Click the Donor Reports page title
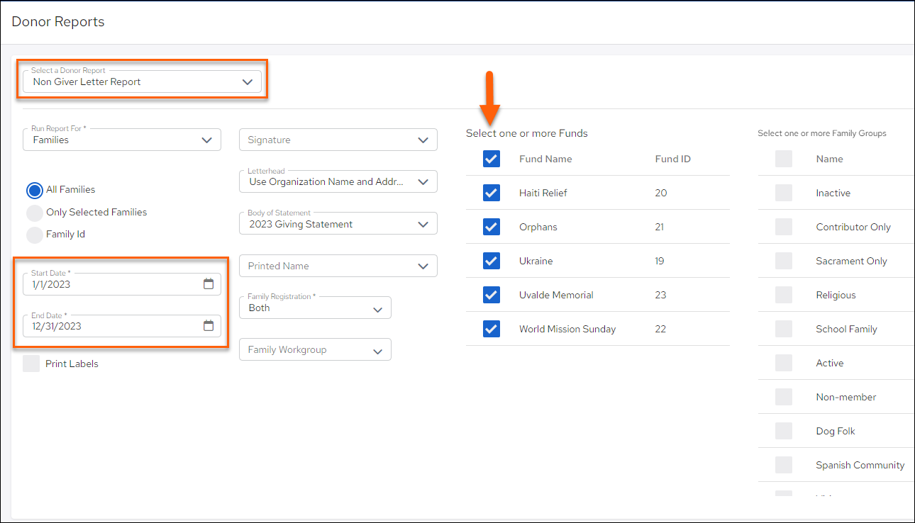 58,21
